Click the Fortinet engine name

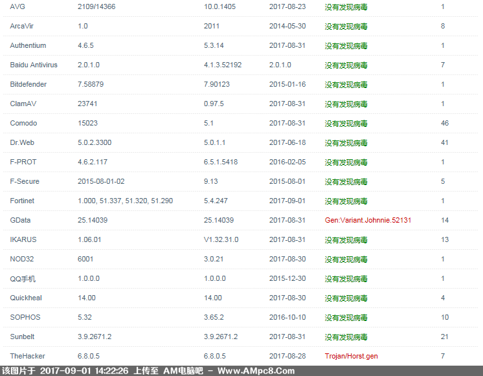[22, 201]
